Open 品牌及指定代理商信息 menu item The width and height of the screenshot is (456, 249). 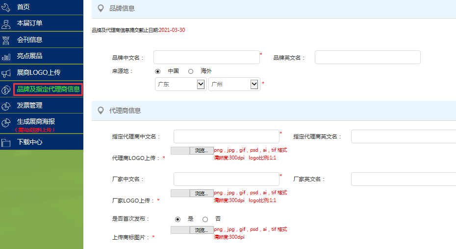coord(48,89)
